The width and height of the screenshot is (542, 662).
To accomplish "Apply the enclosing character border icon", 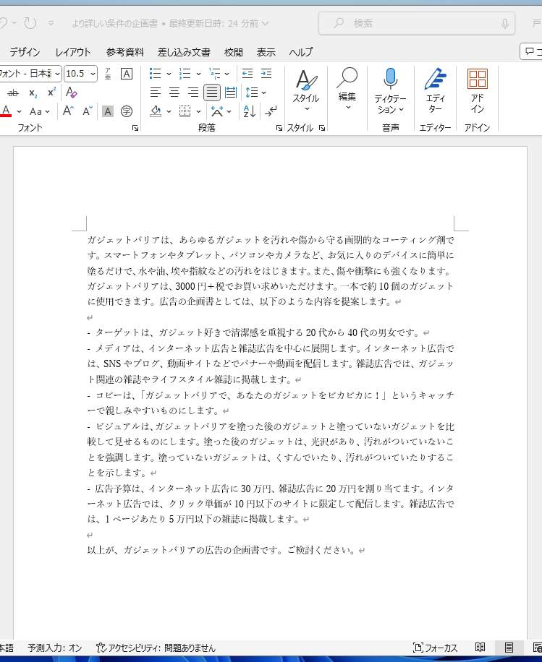I will 127,74.
